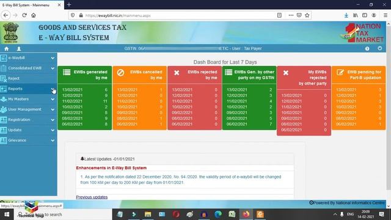Image resolution: width=391 pixels, height=220 pixels.
Task: Click the help question mark icon
Action: tap(367, 49)
